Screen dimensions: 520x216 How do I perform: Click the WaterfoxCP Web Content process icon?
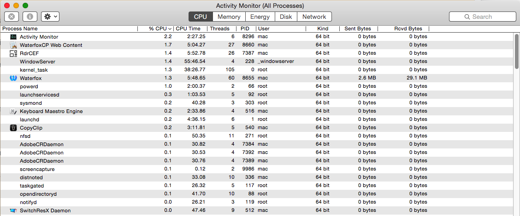pos(13,45)
